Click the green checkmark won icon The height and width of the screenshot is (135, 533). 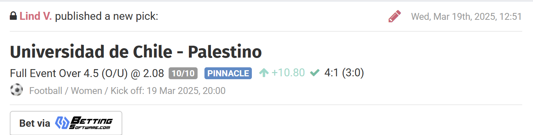(x=315, y=73)
